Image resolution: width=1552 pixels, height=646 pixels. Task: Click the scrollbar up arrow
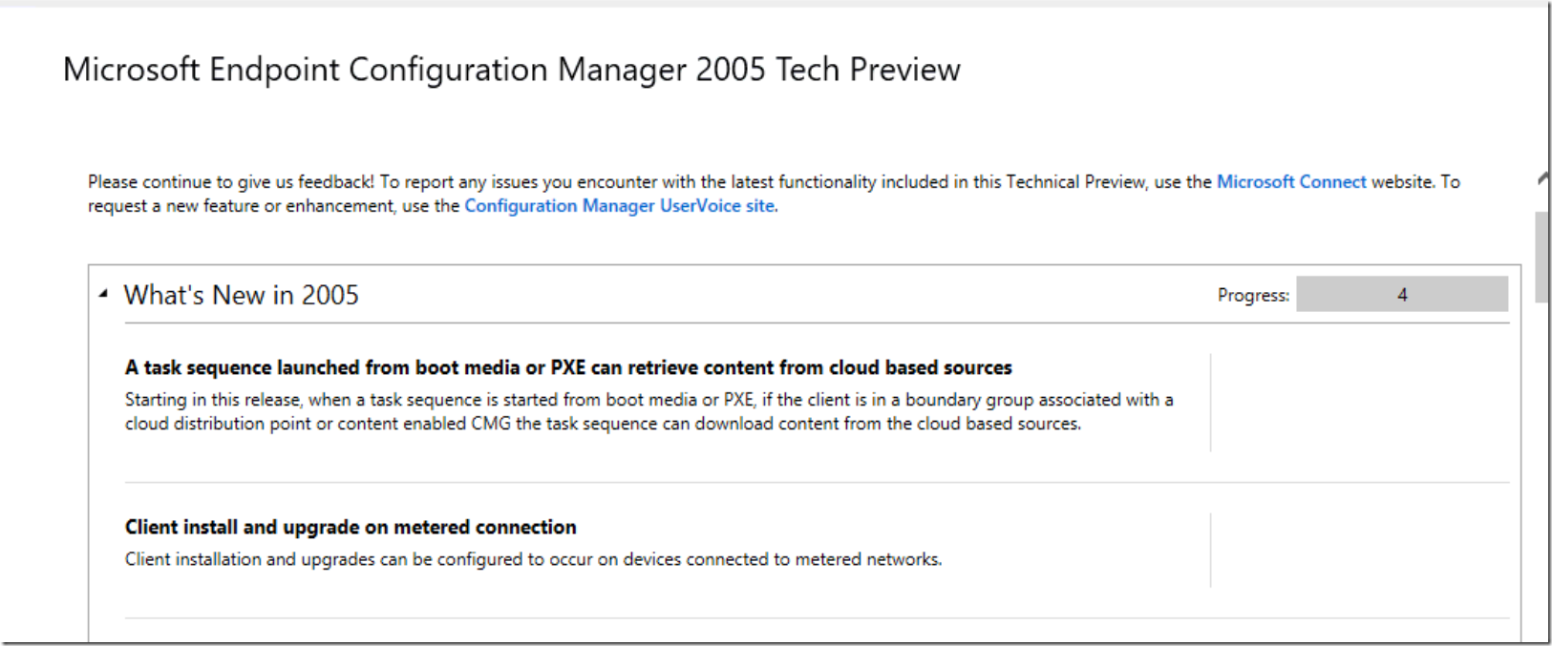tap(1542, 178)
